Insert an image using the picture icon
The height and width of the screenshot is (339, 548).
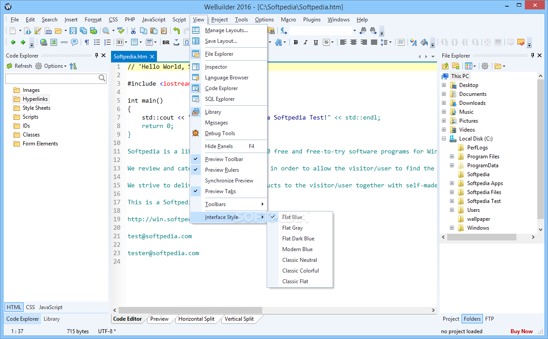[54, 42]
